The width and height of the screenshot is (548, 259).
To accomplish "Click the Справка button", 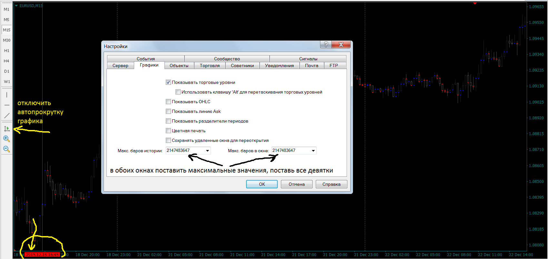I will coord(332,184).
